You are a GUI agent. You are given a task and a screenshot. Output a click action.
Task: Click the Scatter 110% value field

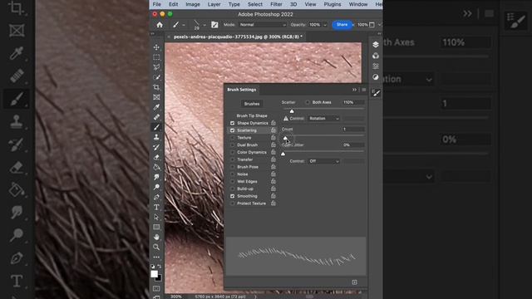(x=353, y=102)
